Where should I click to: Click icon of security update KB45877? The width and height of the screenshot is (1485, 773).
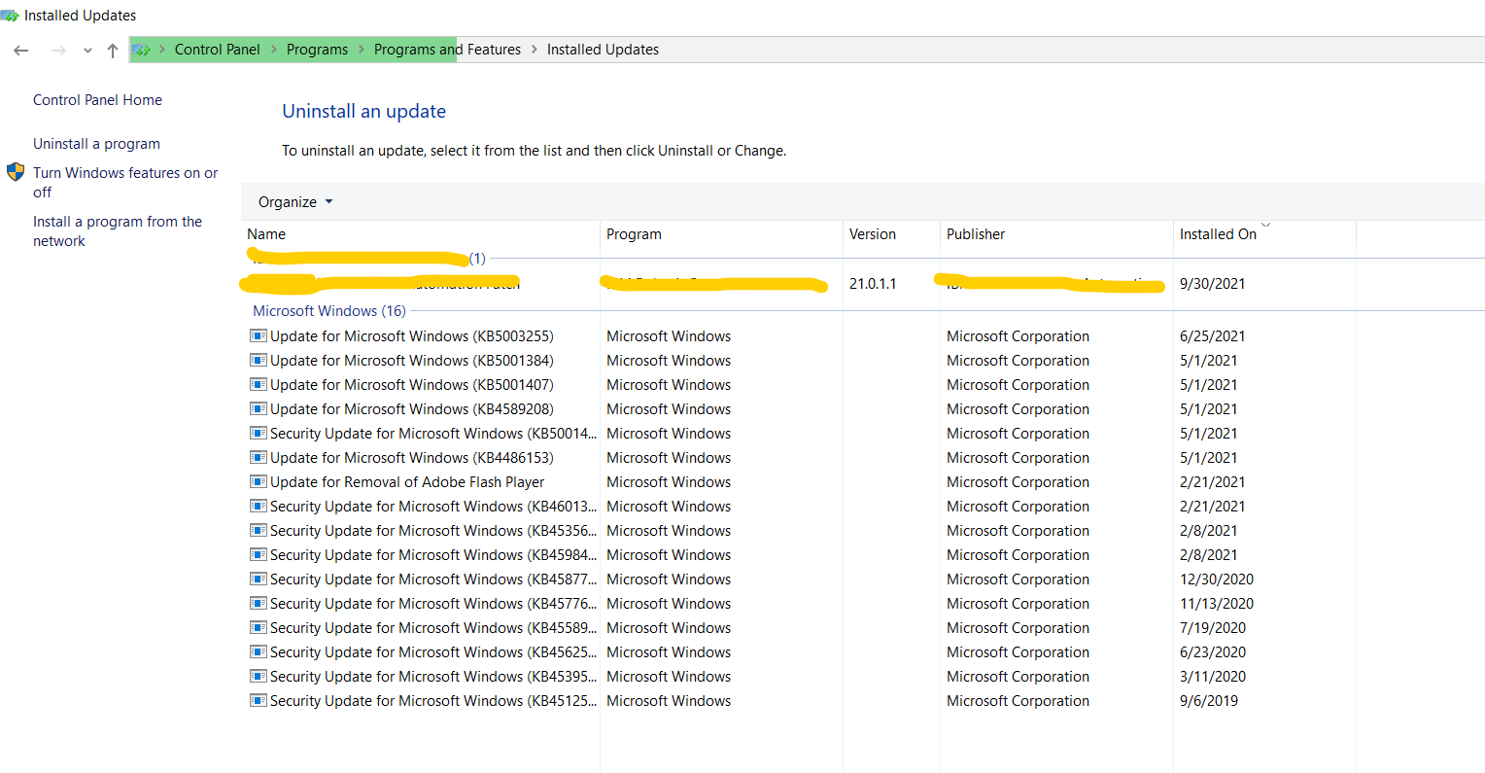click(259, 580)
